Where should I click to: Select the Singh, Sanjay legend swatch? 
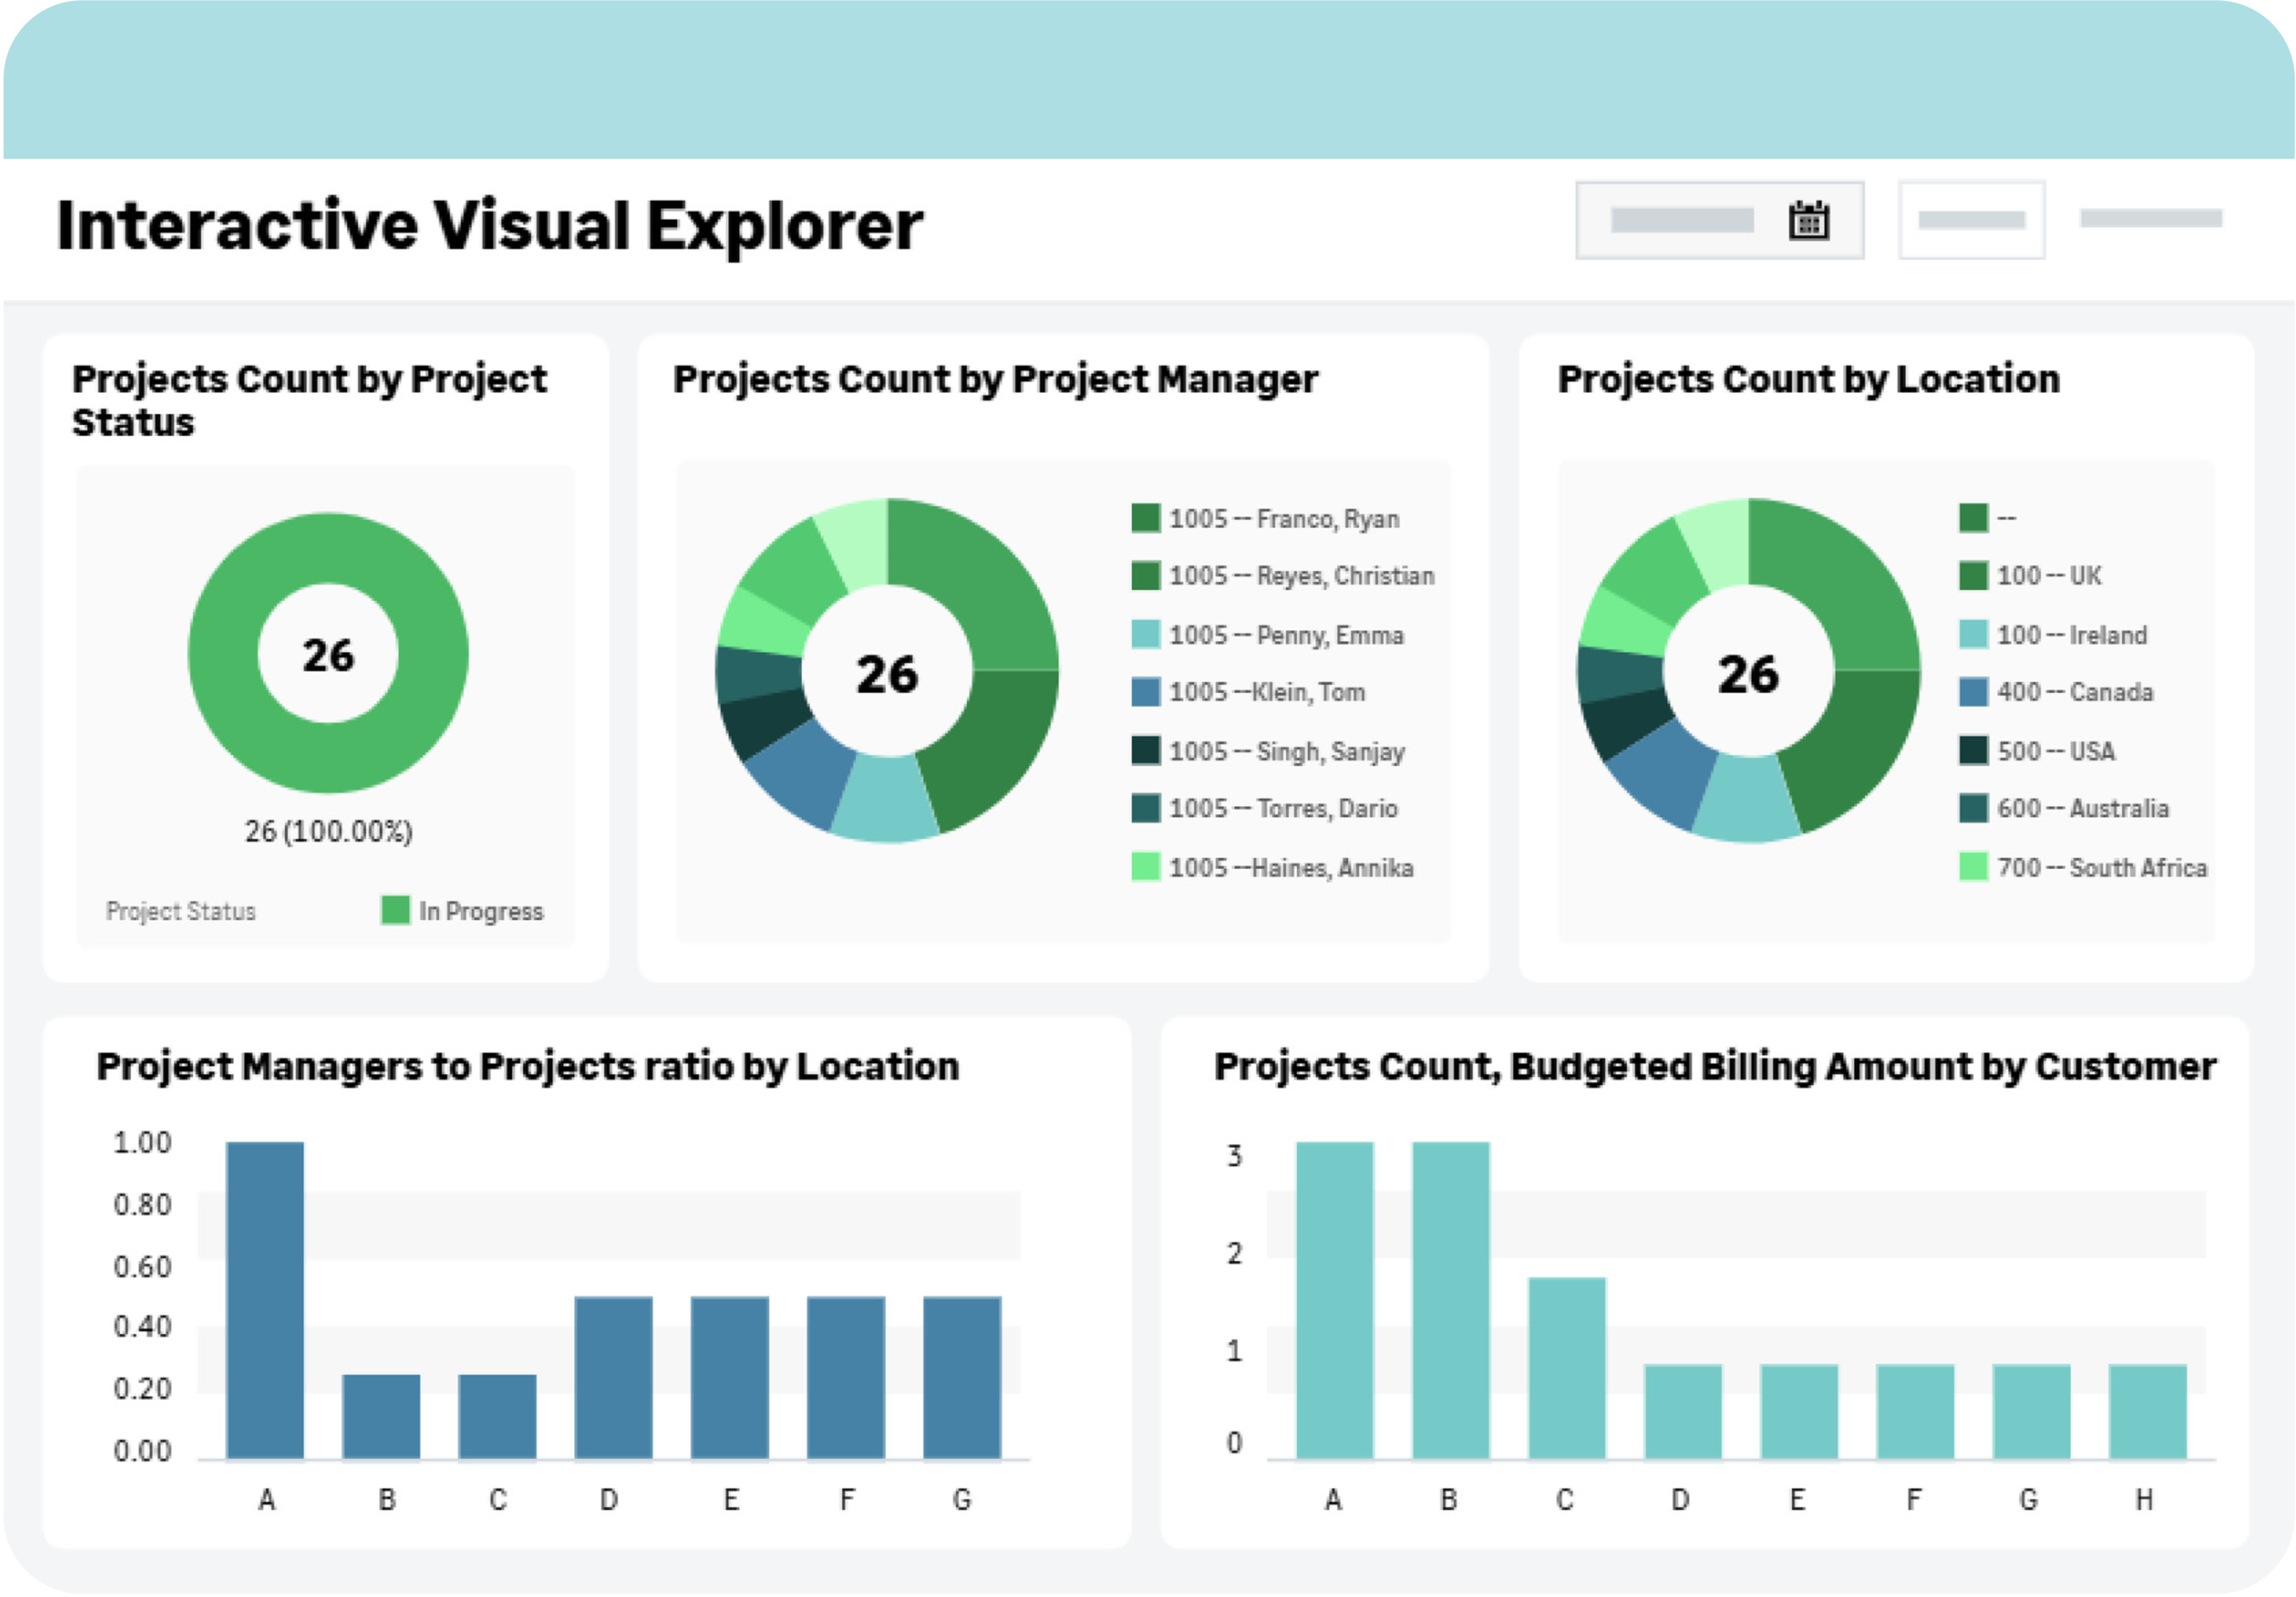(x=1145, y=750)
